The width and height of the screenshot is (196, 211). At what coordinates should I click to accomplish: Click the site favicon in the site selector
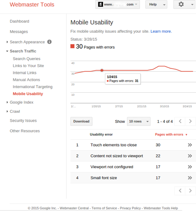[x=101, y=5]
